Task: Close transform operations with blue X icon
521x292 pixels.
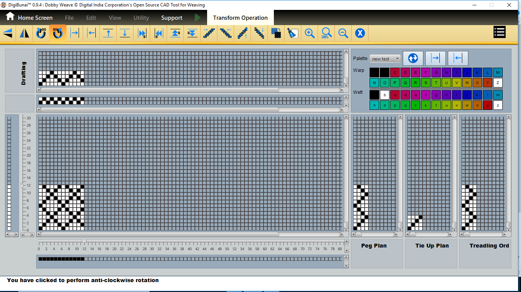Action: pyautogui.click(x=360, y=33)
